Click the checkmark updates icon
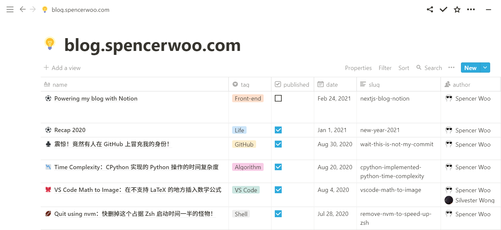Viewport: 501px width, 230px height. click(444, 10)
